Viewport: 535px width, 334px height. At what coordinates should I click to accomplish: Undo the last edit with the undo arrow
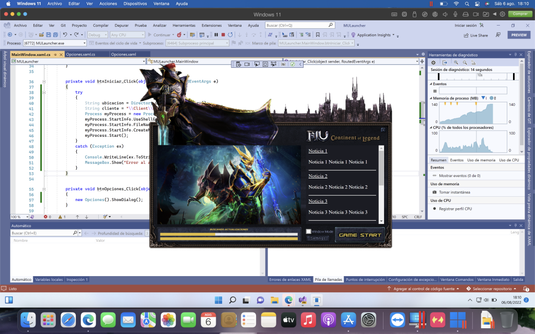point(65,35)
